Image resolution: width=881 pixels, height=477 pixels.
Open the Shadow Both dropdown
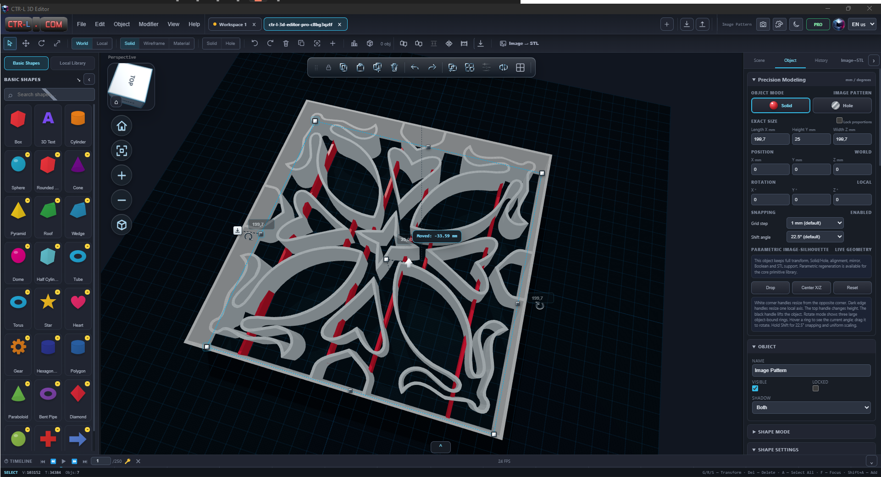pyautogui.click(x=811, y=407)
